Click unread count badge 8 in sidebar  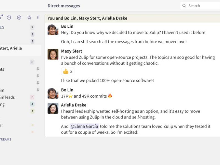point(32,62)
